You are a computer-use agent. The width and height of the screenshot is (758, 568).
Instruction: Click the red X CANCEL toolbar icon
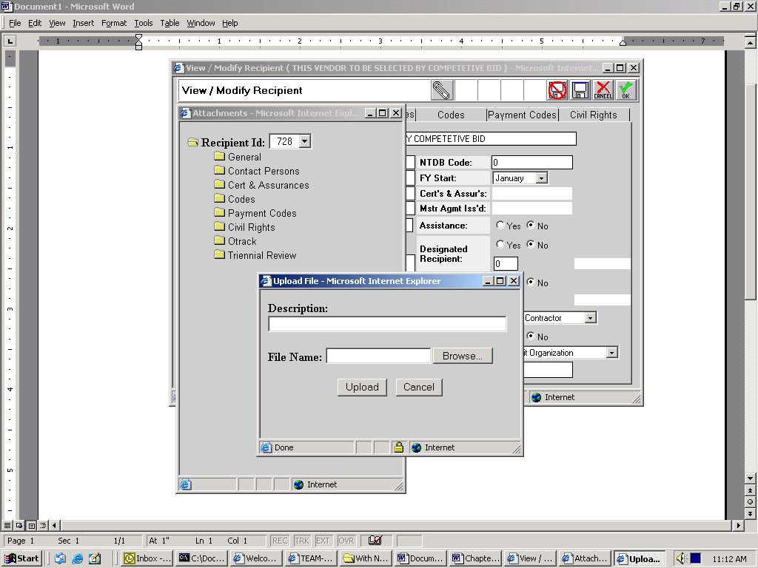click(603, 89)
